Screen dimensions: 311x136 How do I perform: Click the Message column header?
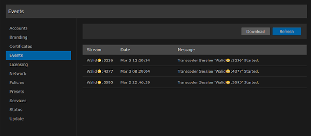click(186, 50)
